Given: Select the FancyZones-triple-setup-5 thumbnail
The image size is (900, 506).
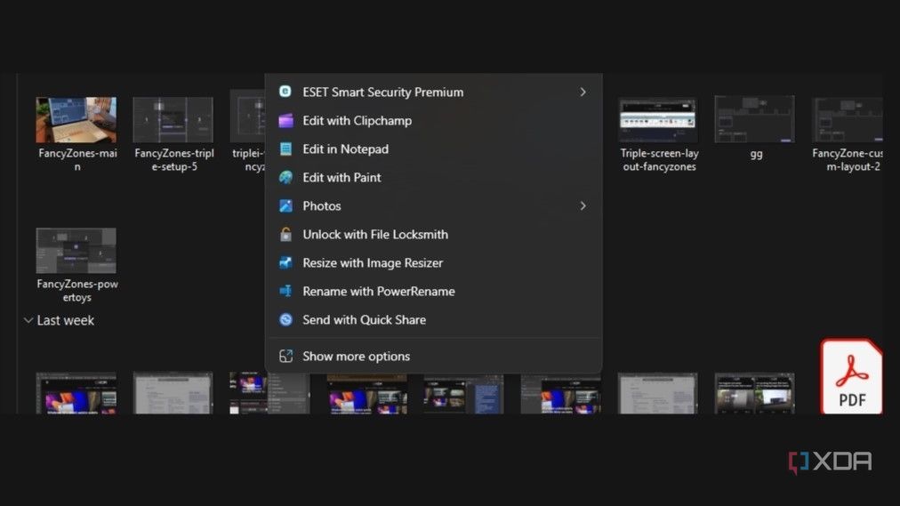Looking at the screenshot, I should tap(173, 120).
